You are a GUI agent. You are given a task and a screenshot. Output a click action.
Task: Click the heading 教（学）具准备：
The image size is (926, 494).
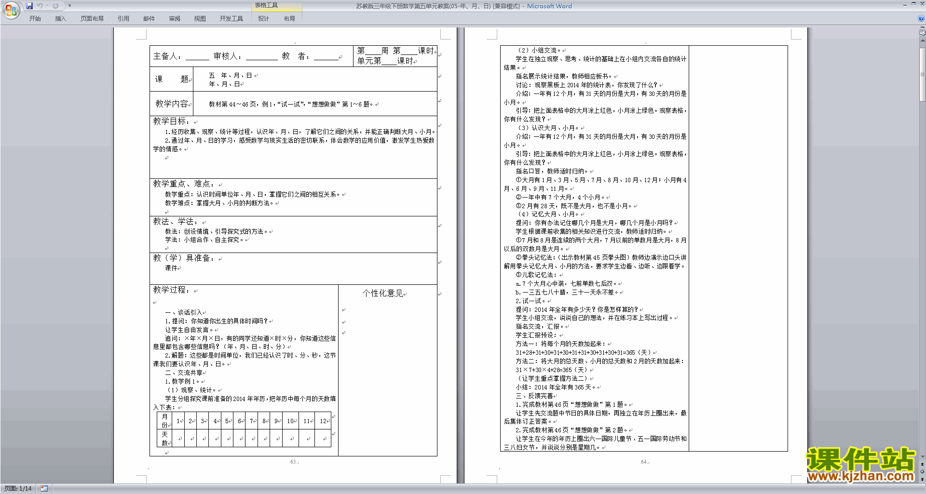click(x=184, y=258)
